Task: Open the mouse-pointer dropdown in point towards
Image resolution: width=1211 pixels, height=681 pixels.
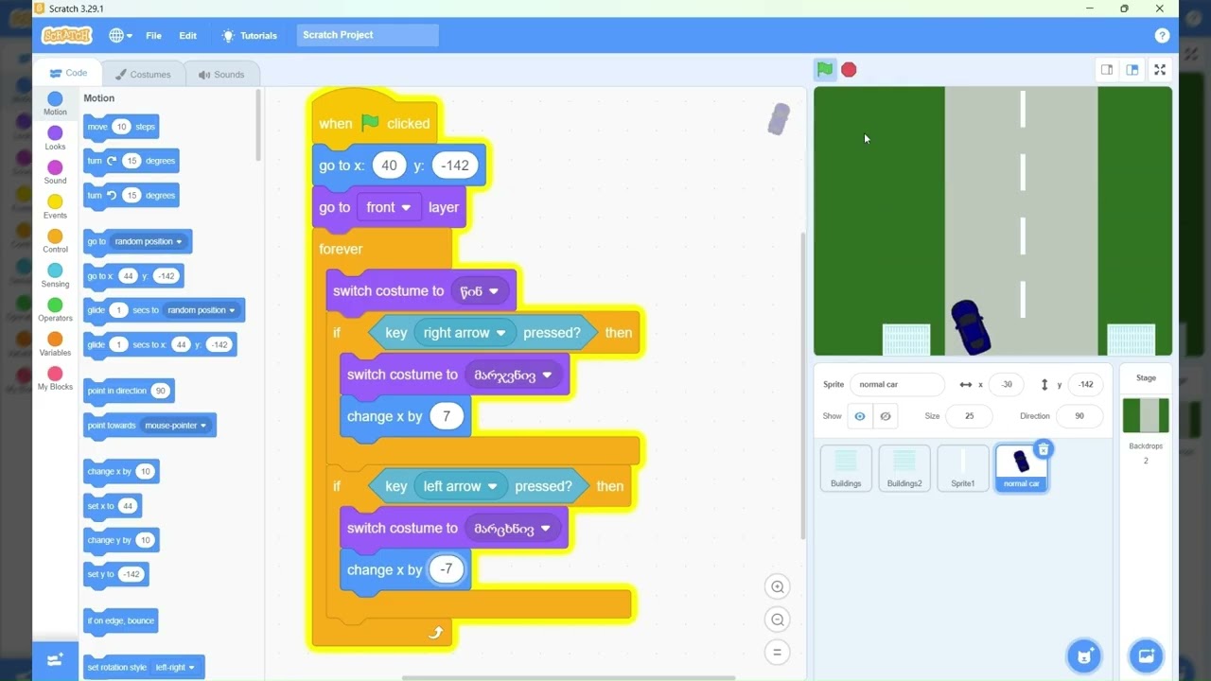Action: (175, 426)
